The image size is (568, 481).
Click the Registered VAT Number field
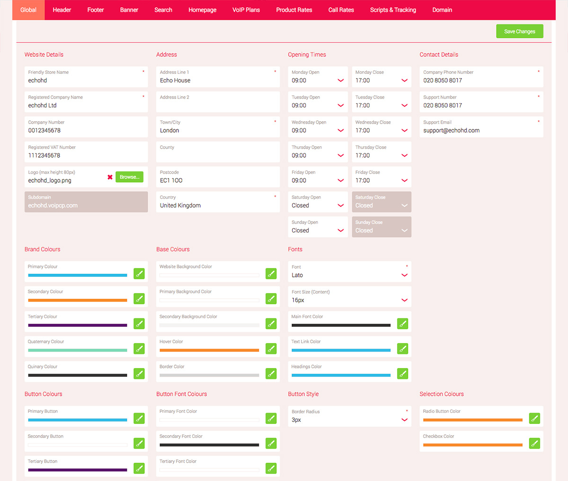click(x=86, y=152)
